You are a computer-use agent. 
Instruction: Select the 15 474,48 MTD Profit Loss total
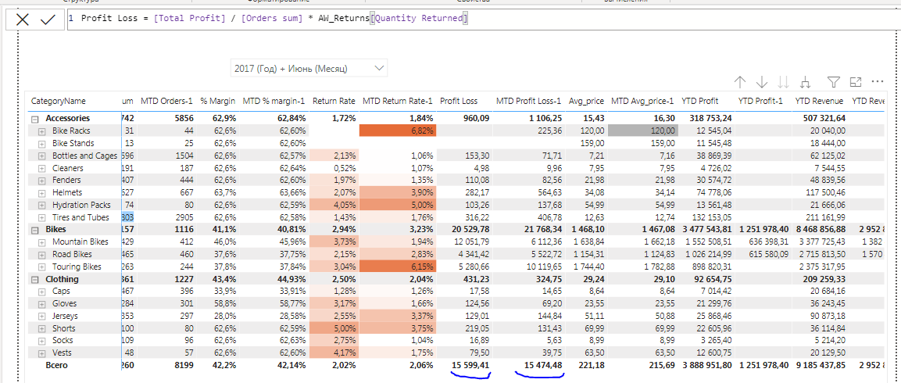click(542, 365)
